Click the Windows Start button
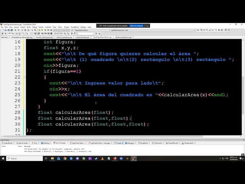Image resolution: width=245 pixels, height=184 pixels. click(x=3, y=158)
